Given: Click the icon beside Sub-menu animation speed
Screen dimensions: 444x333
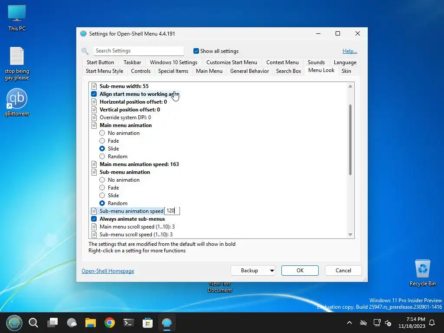Looking at the screenshot, I should 94,211.
